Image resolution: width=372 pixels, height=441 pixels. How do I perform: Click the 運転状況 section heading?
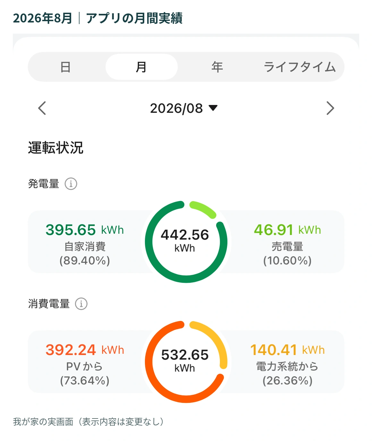(55, 148)
